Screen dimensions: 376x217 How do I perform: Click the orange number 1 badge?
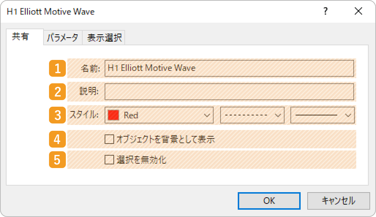(57, 68)
